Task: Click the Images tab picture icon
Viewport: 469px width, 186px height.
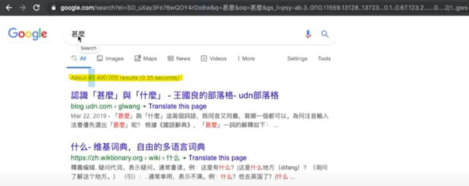Action: (x=100, y=59)
